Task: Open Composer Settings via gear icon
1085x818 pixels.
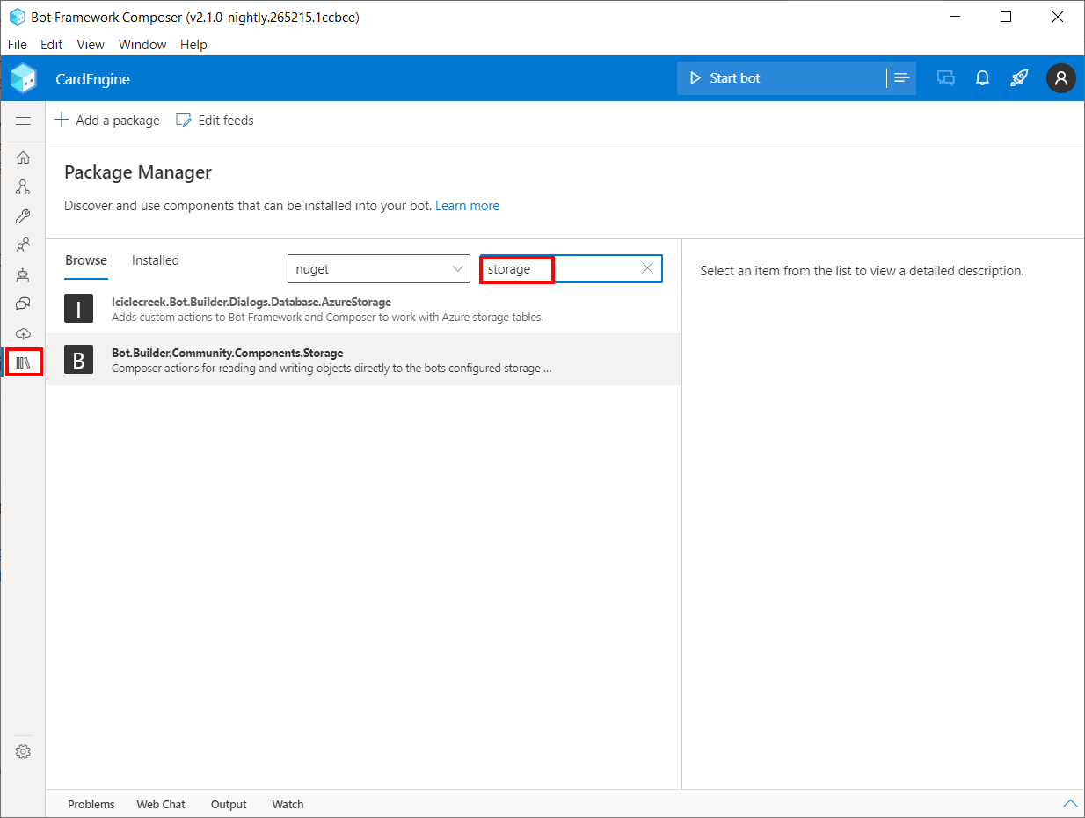Action: tap(23, 751)
